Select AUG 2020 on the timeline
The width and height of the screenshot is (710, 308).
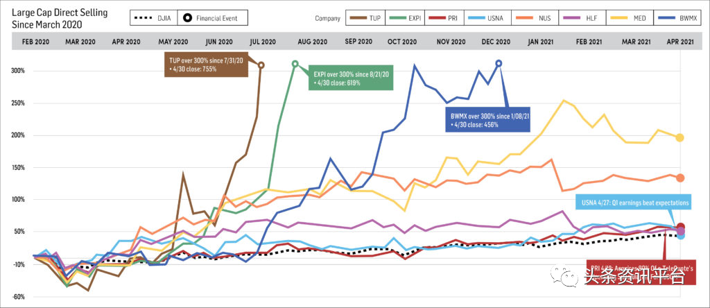point(313,42)
